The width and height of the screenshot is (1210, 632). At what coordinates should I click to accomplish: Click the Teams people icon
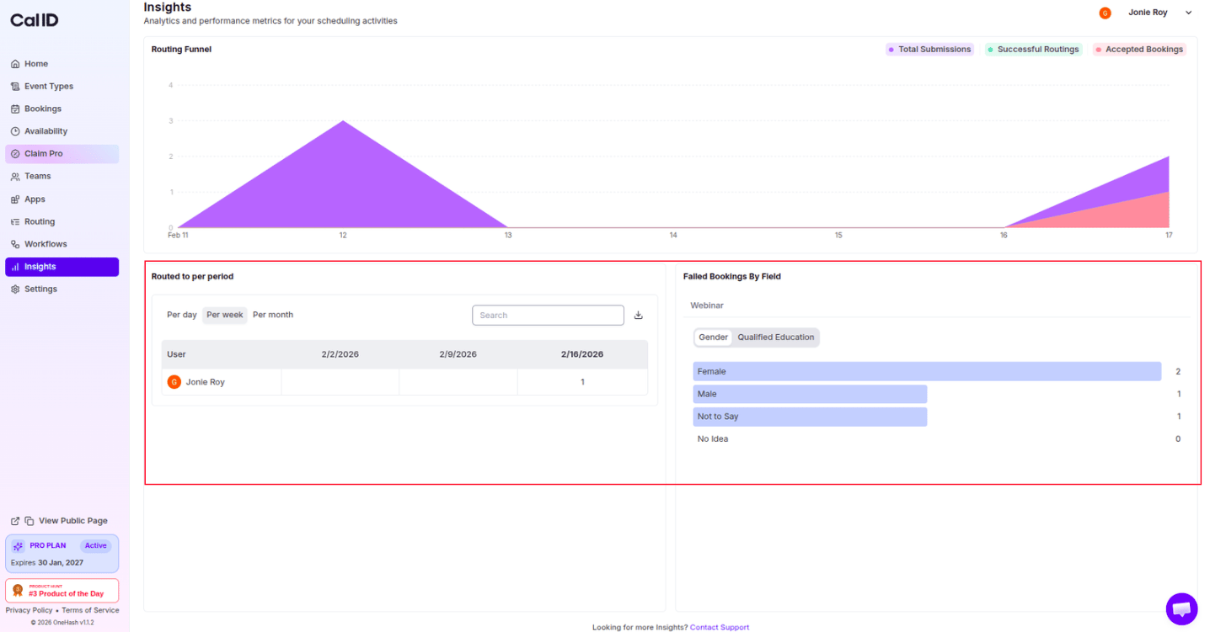tap(15, 177)
